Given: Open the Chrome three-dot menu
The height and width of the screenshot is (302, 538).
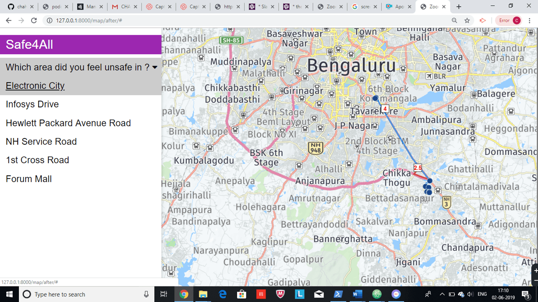Looking at the screenshot, I should pos(530,20).
